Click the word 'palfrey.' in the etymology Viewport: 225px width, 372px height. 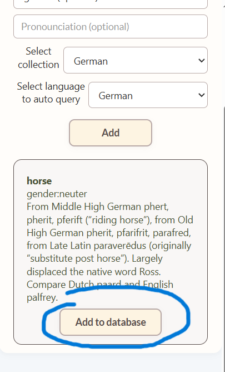42,297
